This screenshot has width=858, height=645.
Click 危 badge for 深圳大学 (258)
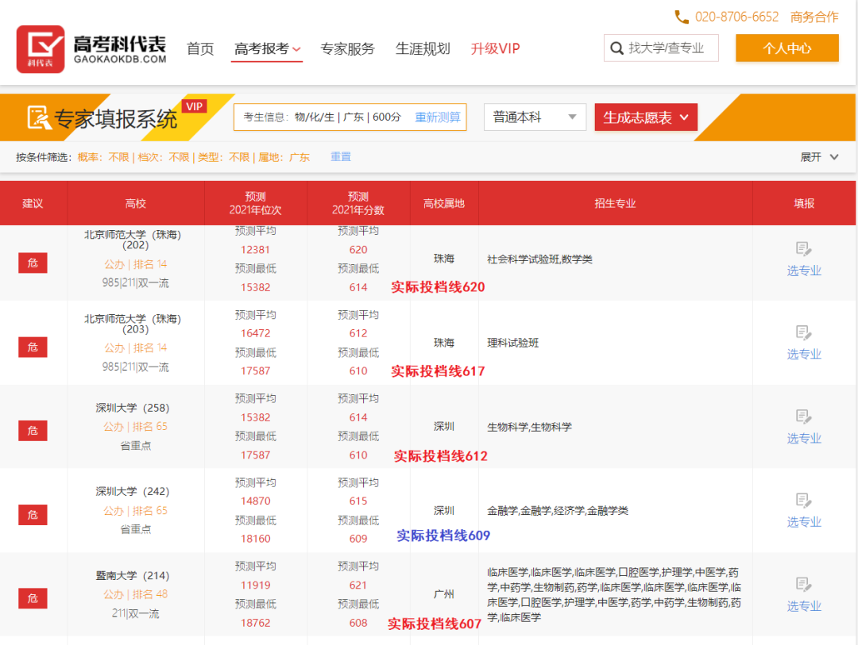click(33, 431)
